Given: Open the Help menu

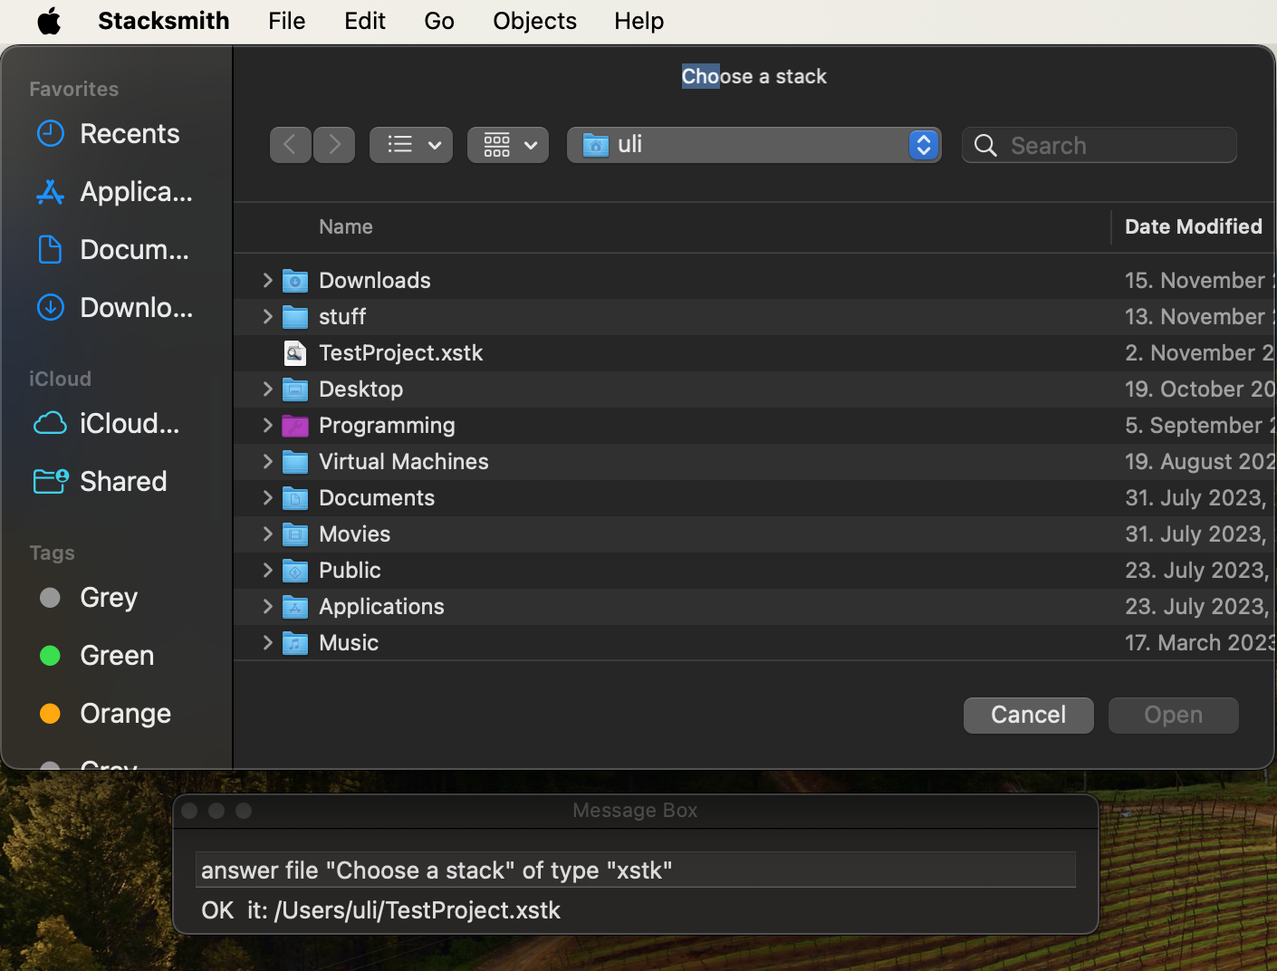Looking at the screenshot, I should coord(639,21).
